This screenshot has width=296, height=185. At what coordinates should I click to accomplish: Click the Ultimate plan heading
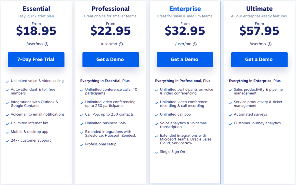(x=259, y=9)
